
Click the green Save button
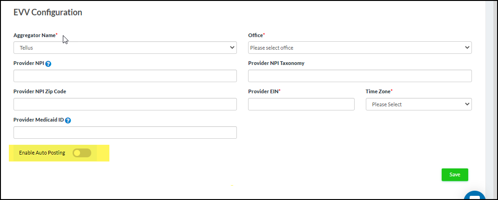click(x=455, y=174)
